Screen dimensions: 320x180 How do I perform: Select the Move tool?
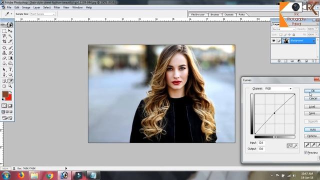pyautogui.click(x=10, y=31)
